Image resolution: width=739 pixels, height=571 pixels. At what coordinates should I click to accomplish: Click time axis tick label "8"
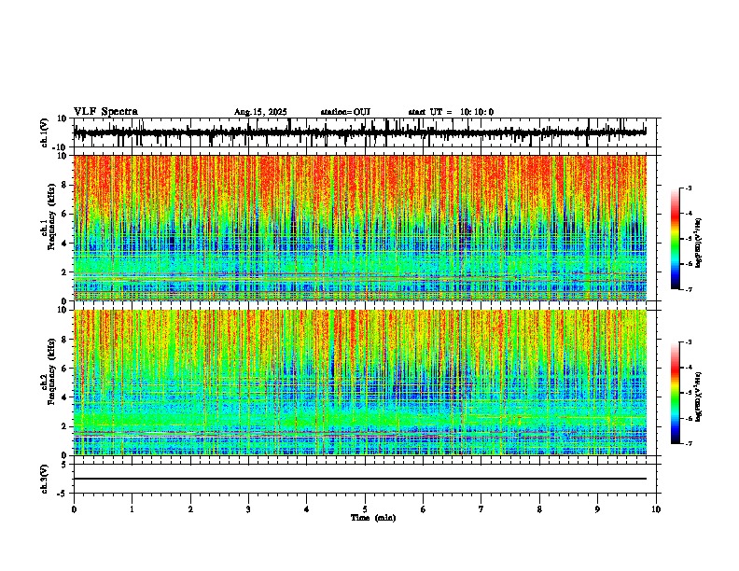[539, 509]
